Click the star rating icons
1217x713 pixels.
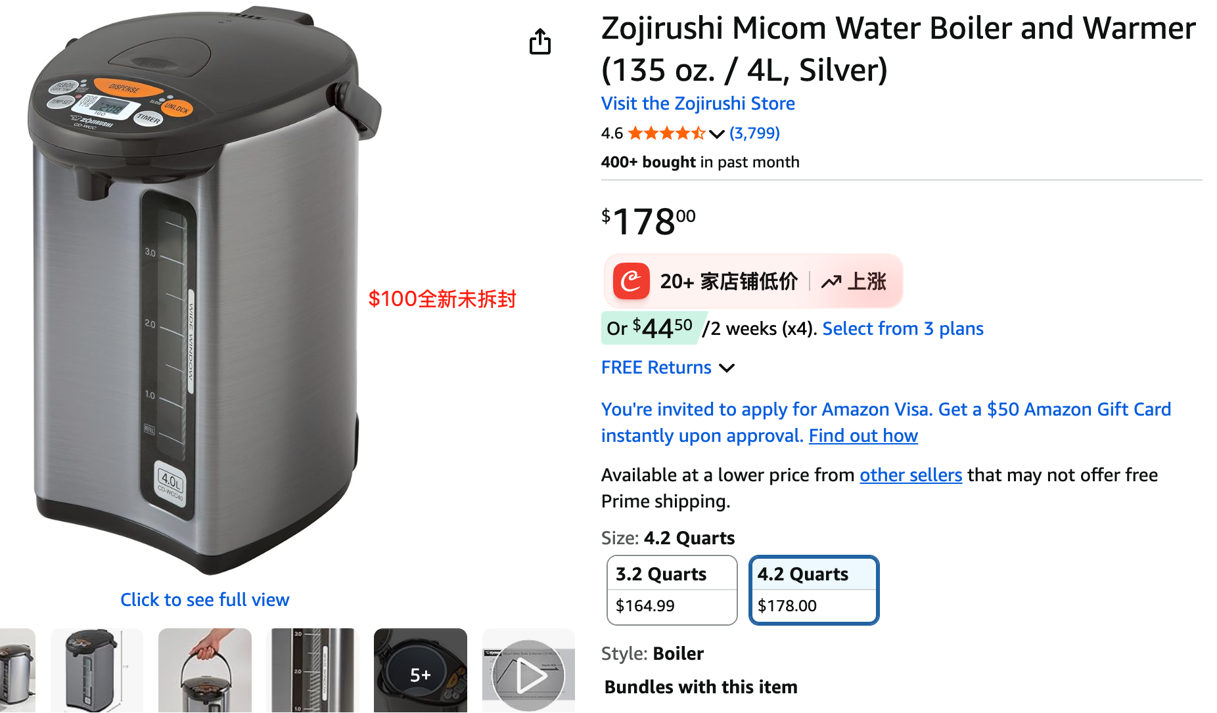click(666, 134)
